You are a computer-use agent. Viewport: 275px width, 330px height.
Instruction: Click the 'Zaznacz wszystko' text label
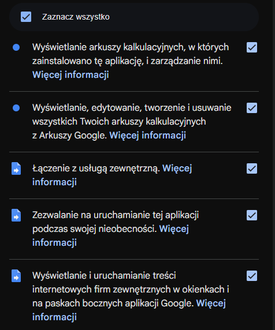coord(76,17)
